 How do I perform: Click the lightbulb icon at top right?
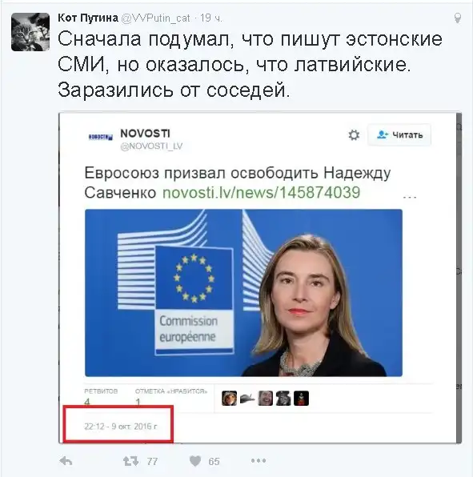(x=457, y=18)
